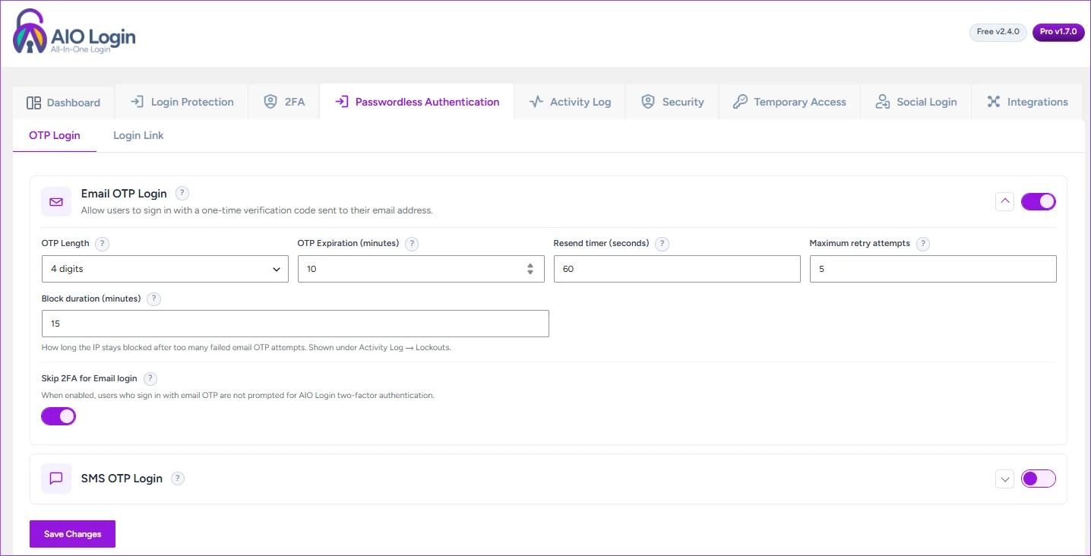
Task: Open the Activity Log tab
Action: (570, 102)
